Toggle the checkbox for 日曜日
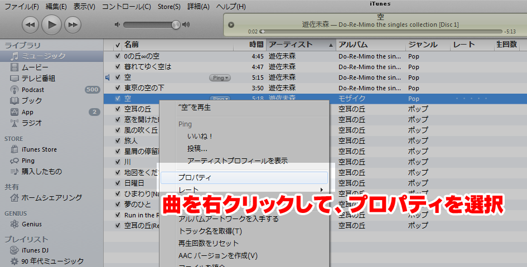527x267 pixels. [x=117, y=183]
